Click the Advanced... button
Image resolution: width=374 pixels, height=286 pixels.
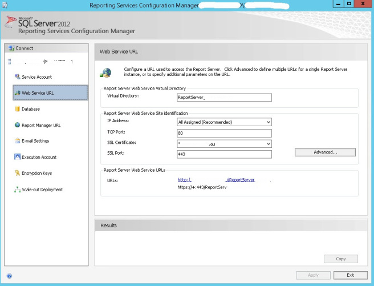[325, 152]
